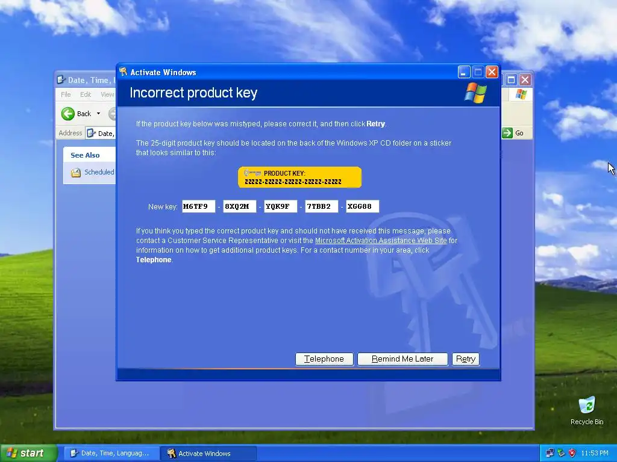Select the key field containing 8XQ2M
Image resolution: width=617 pixels, height=462 pixels.
coord(240,206)
